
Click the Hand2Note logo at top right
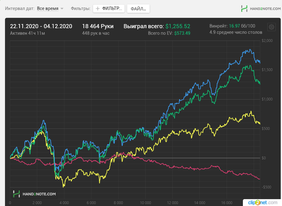[261, 8]
